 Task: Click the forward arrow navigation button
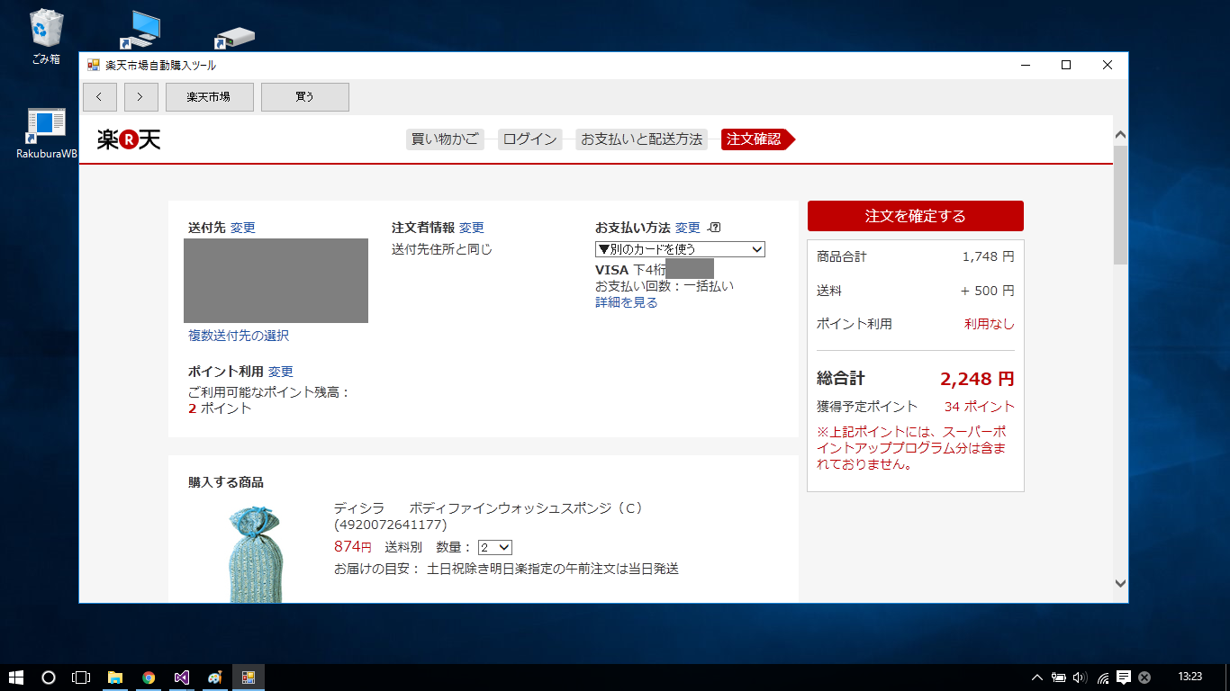click(x=140, y=97)
